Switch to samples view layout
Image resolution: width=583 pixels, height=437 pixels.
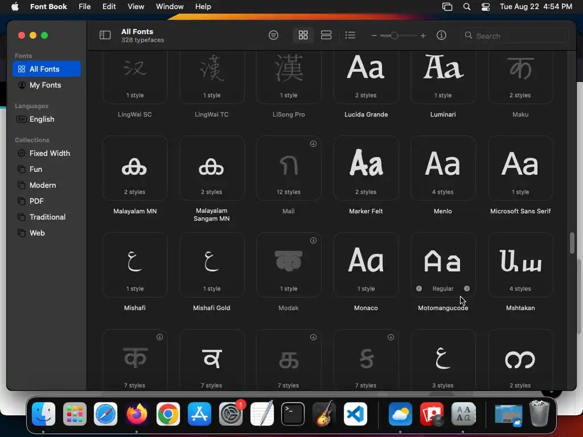point(326,35)
